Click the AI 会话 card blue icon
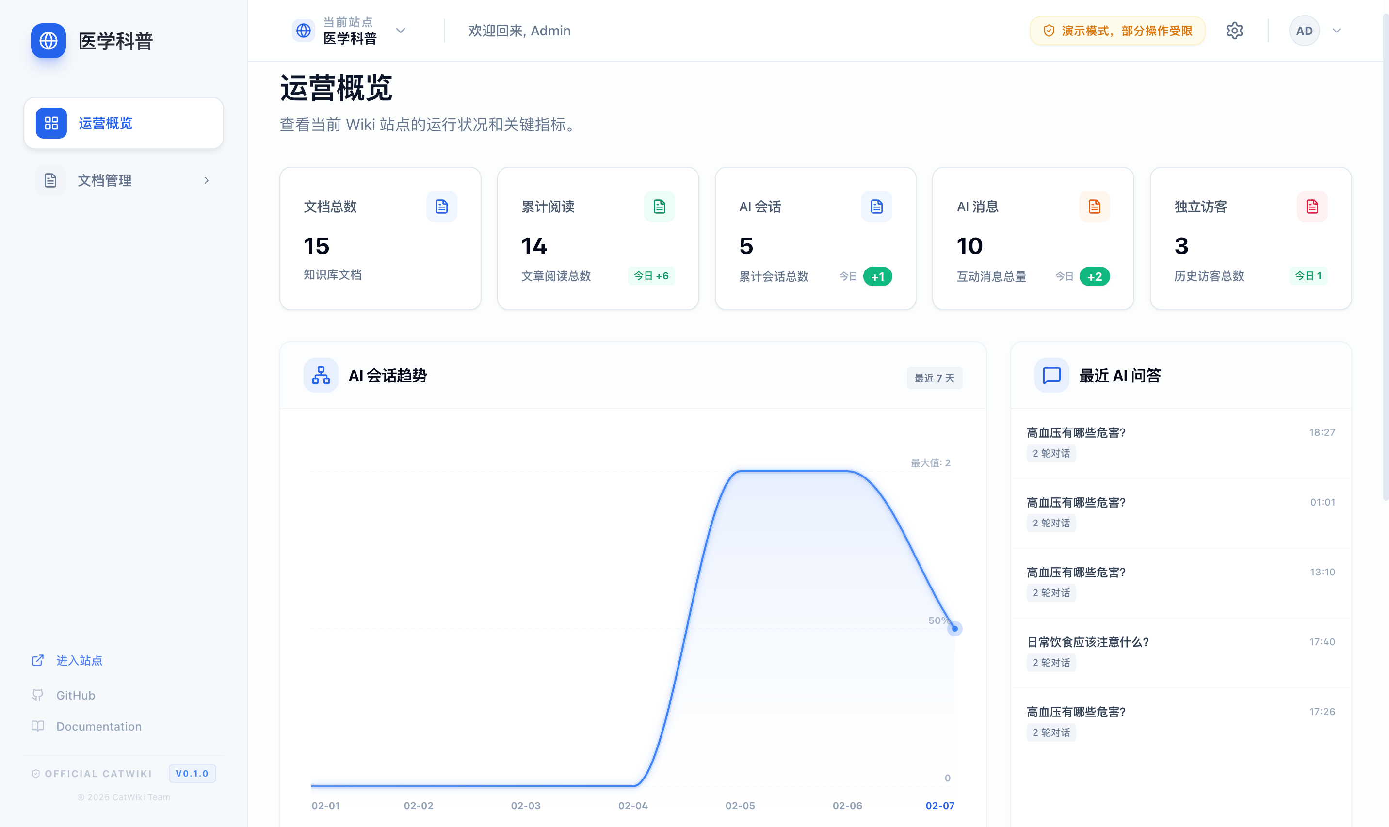This screenshot has width=1389, height=827. click(877, 207)
